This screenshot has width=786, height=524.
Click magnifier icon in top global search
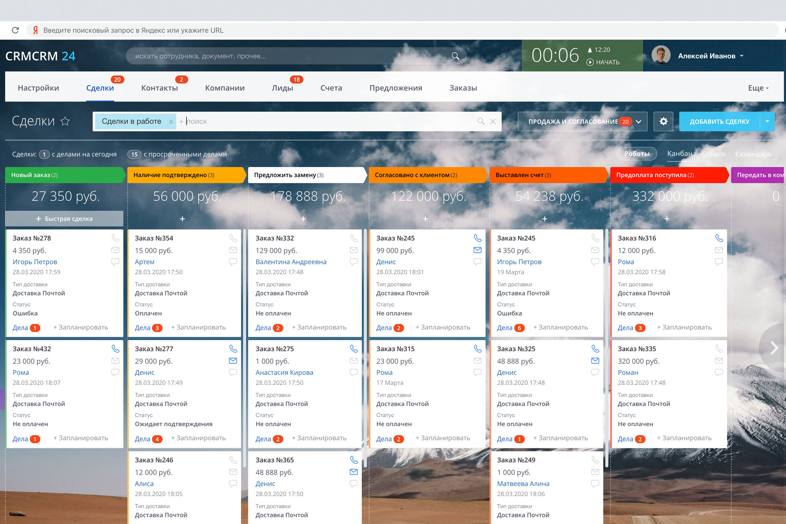[x=455, y=56]
